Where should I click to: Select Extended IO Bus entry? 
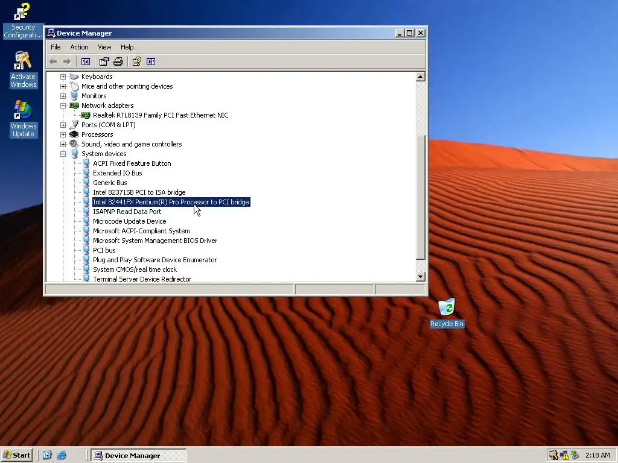pyautogui.click(x=118, y=173)
